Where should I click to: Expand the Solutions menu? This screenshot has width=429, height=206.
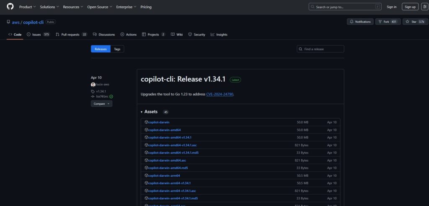[x=49, y=7]
